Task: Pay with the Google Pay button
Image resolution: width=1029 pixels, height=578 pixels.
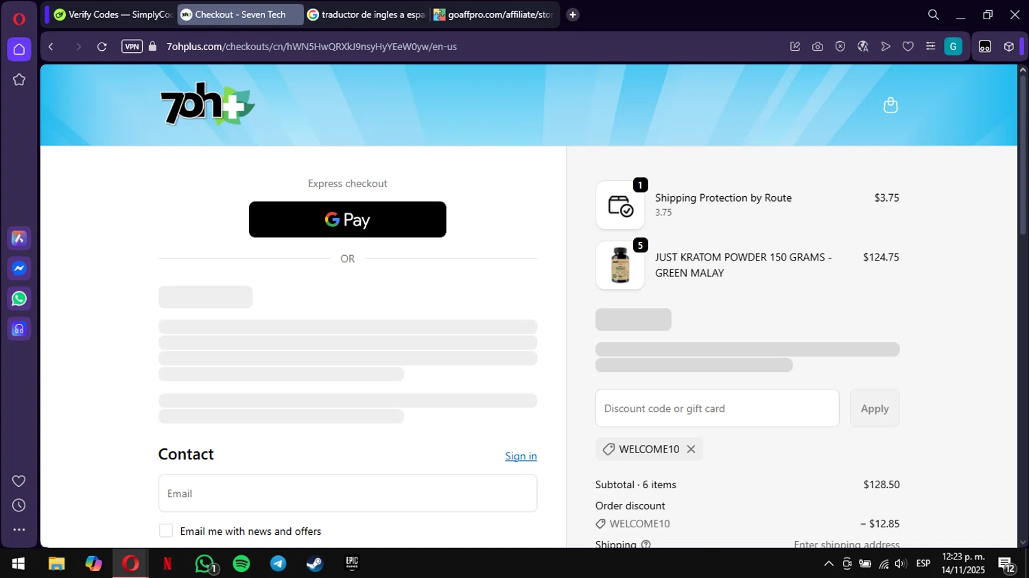Action: 348,219
